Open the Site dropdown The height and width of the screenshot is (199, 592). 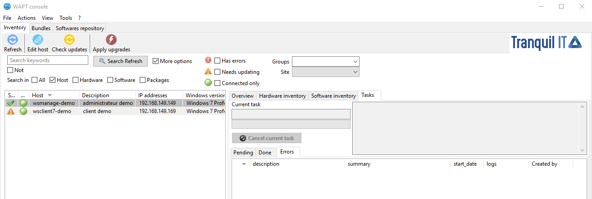(x=325, y=72)
